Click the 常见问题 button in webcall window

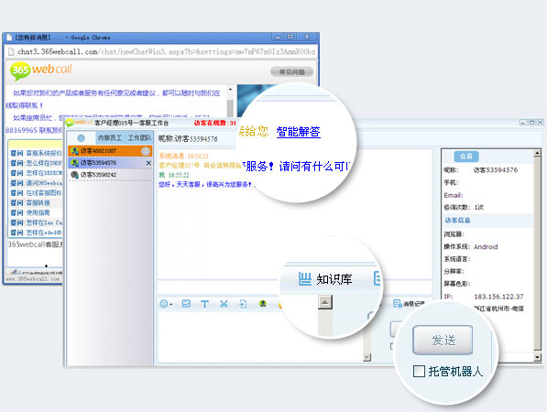[x=292, y=71]
